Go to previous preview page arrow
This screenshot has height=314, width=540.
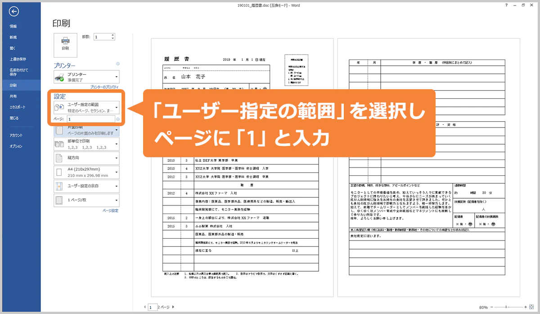tap(144, 307)
